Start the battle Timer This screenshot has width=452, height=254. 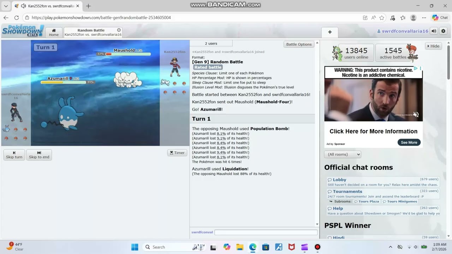point(177,153)
